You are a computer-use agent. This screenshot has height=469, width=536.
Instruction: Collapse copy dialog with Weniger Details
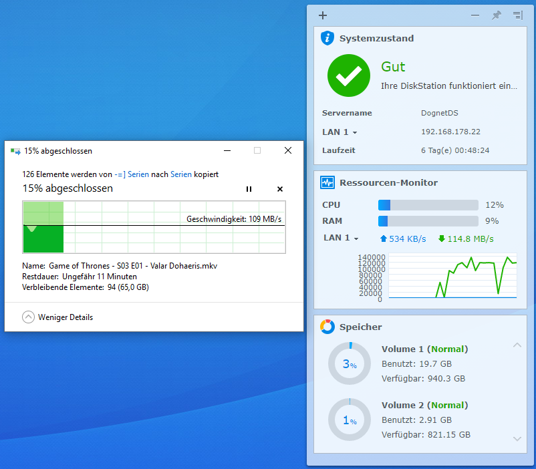click(x=57, y=317)
